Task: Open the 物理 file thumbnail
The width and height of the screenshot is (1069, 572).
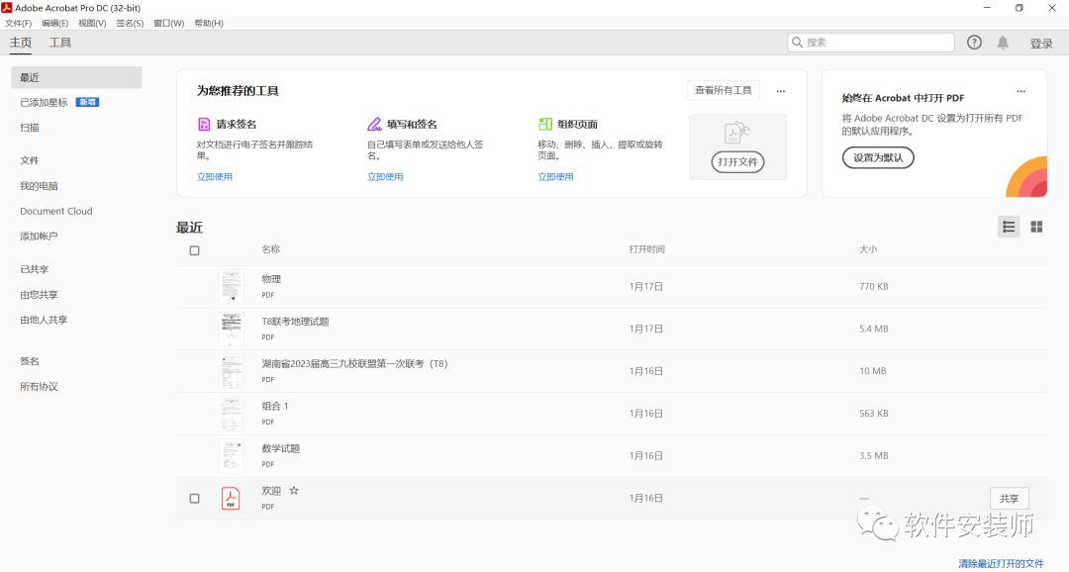Action: click(x=231, y=286)
